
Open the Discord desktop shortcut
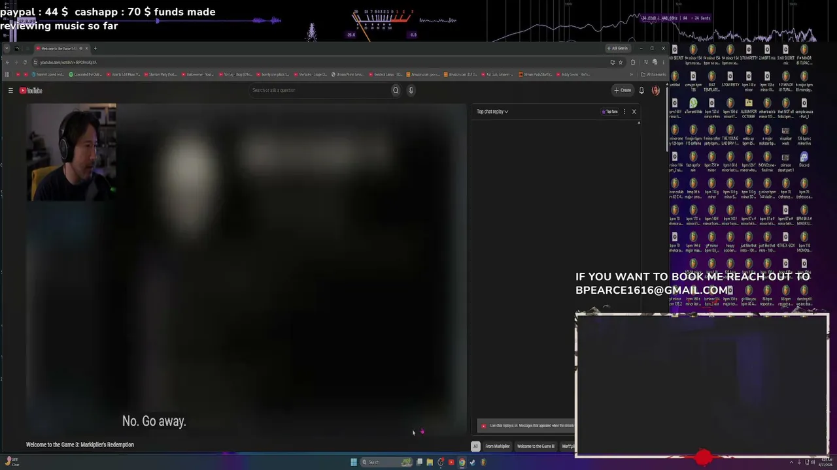pyautogui.click(x=804, y=160)
